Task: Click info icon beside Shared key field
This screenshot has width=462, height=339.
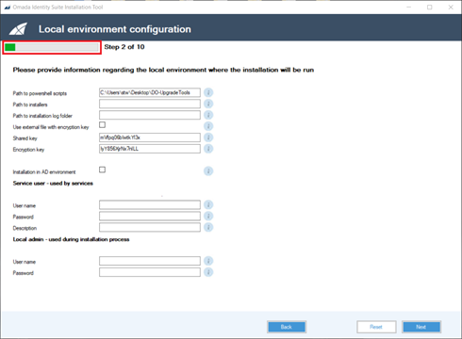Action: click(208, 137)
